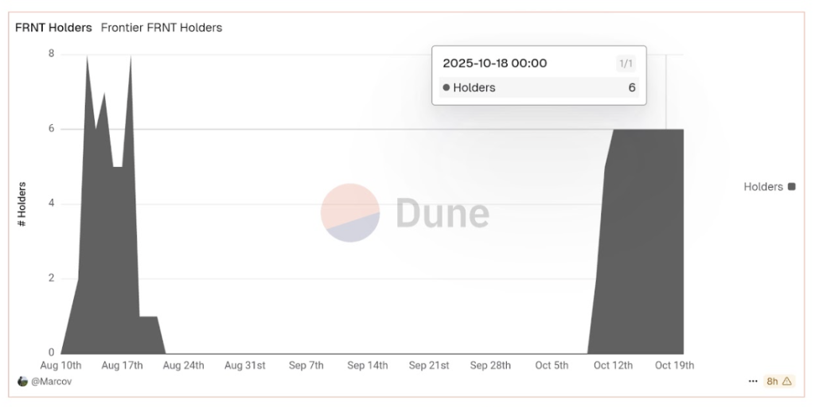Screen dimensions: 815x407
Task: Click the Holders row in tooltip
Action: [539, 87]
